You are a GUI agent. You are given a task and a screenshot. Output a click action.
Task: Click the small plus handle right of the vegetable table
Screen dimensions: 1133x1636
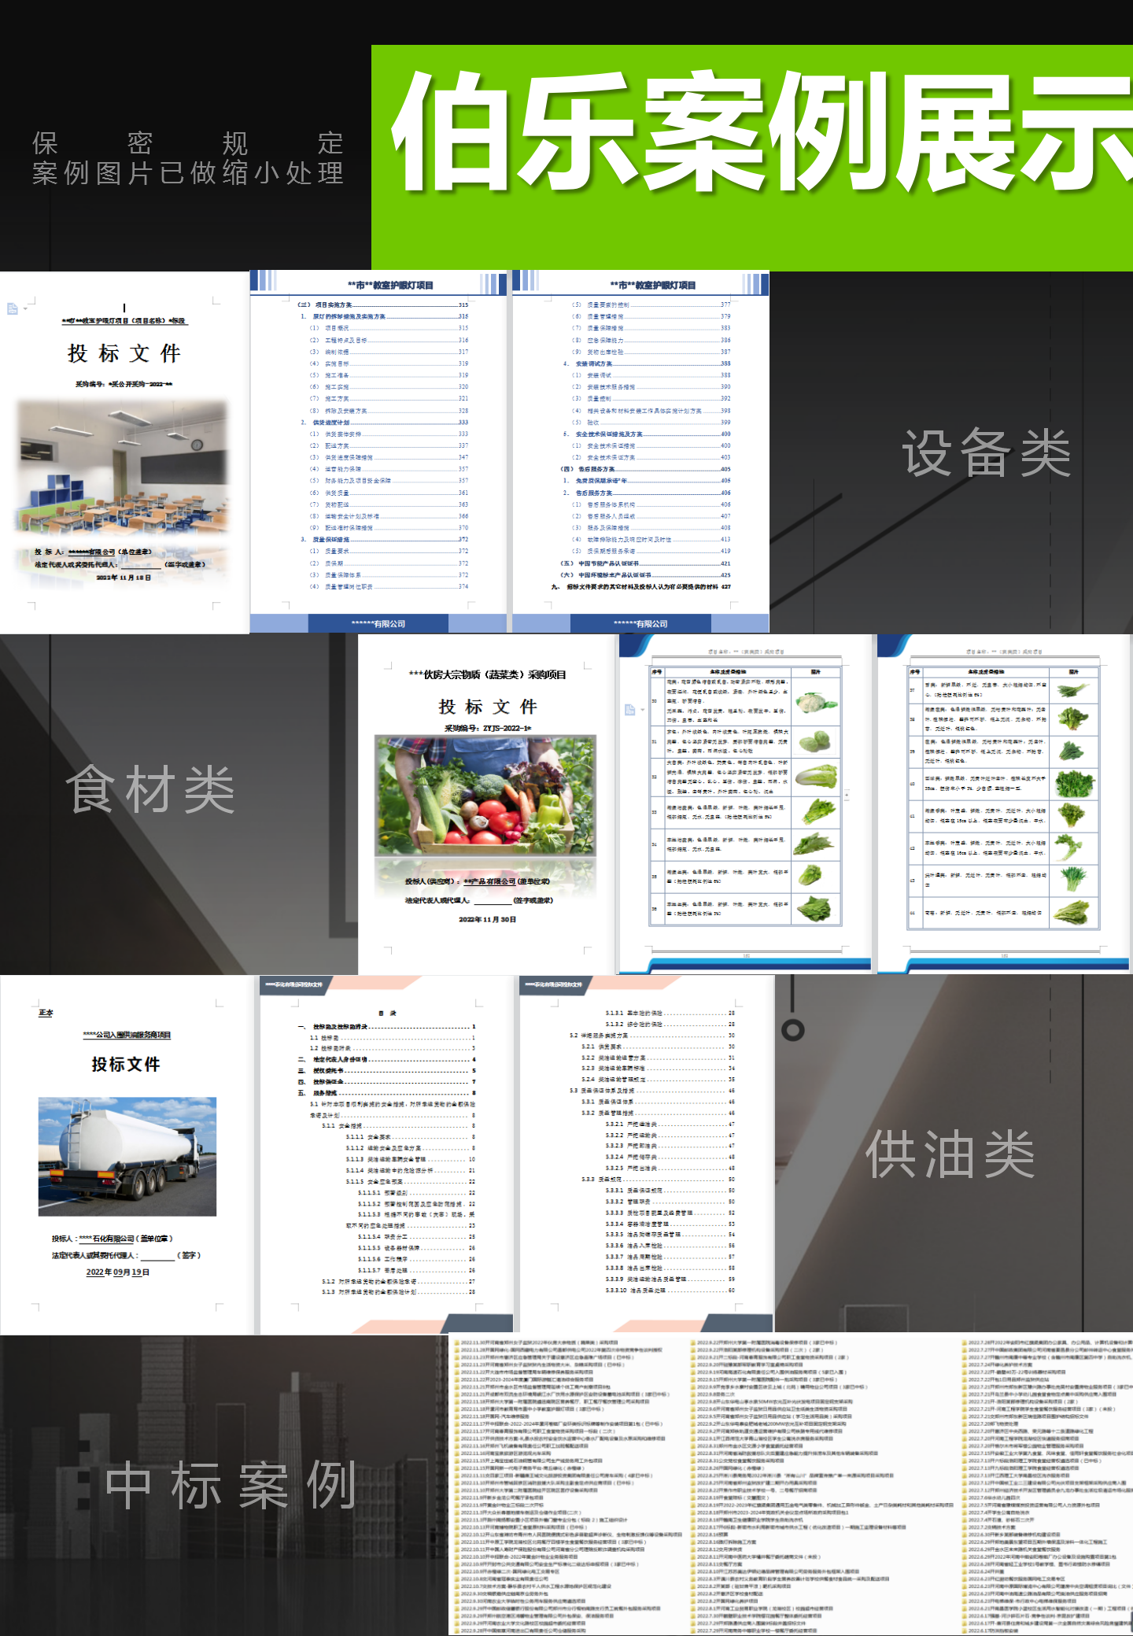point(847,796)
